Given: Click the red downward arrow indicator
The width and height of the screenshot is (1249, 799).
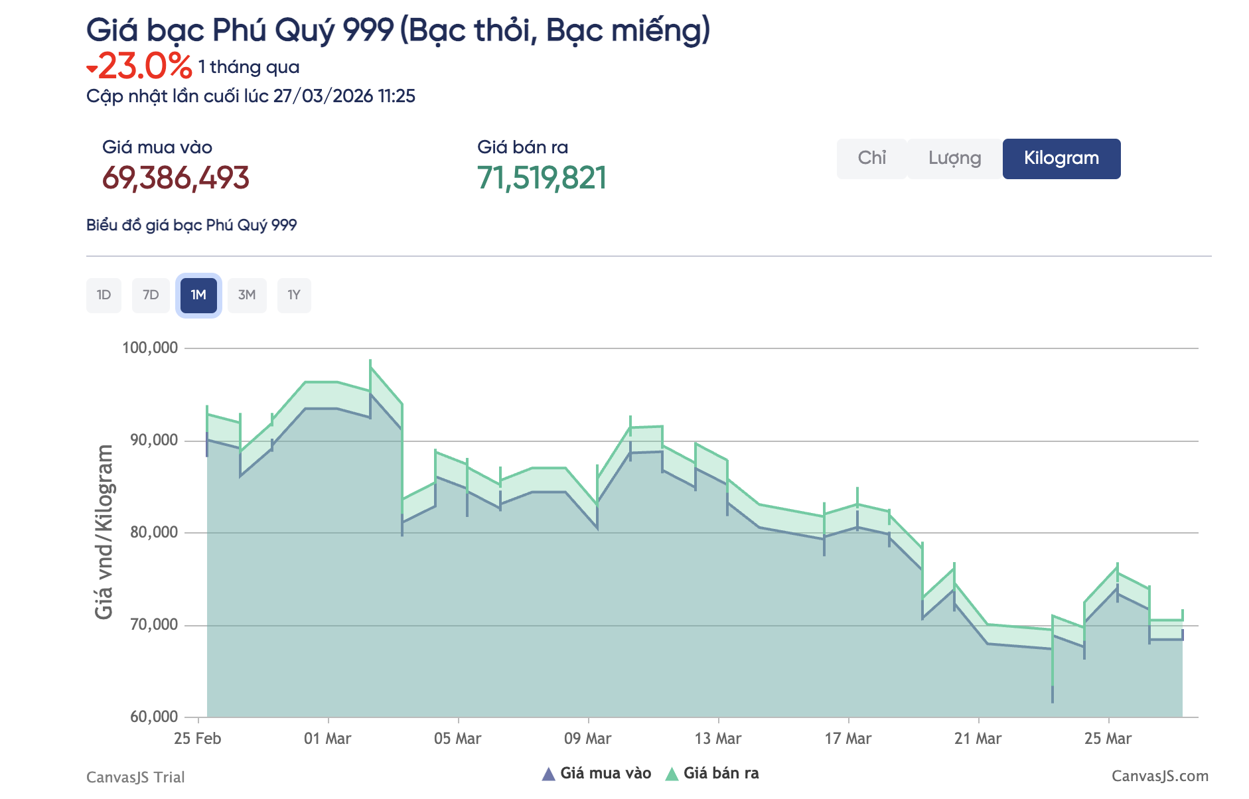Looking at the screenshot, I should click(x=92, y=67).
